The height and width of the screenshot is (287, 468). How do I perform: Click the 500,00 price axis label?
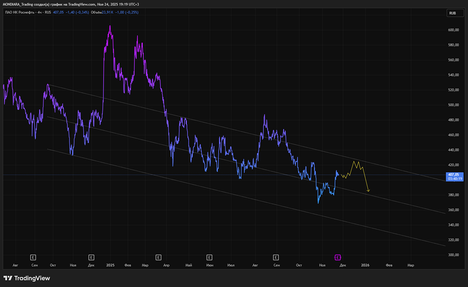pos(453,105)
